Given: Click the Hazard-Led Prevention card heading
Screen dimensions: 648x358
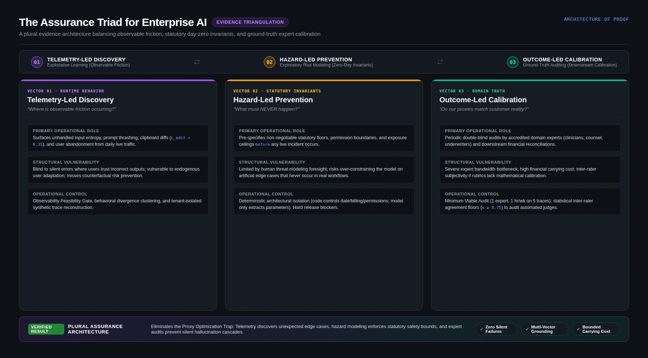Looking at the screenshot, I should (273, 100).
